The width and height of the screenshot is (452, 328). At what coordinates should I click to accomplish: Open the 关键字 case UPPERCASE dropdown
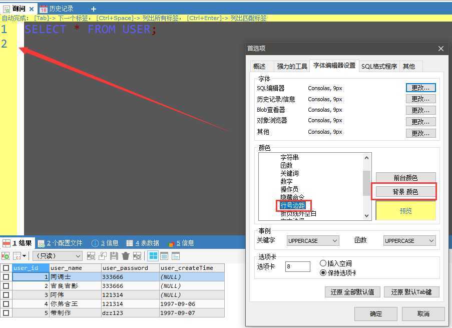point(313,240)
